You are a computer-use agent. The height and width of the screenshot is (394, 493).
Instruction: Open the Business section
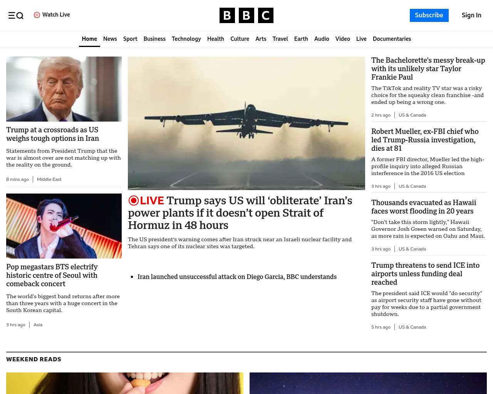pyautogui.click(x=154, y=39)
